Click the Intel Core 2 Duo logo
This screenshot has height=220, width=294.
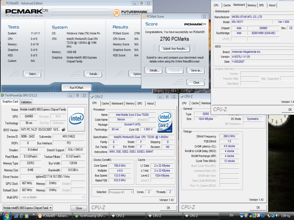(165, 122)
